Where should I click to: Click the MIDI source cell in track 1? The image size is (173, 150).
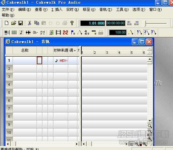tap(61, 61)
